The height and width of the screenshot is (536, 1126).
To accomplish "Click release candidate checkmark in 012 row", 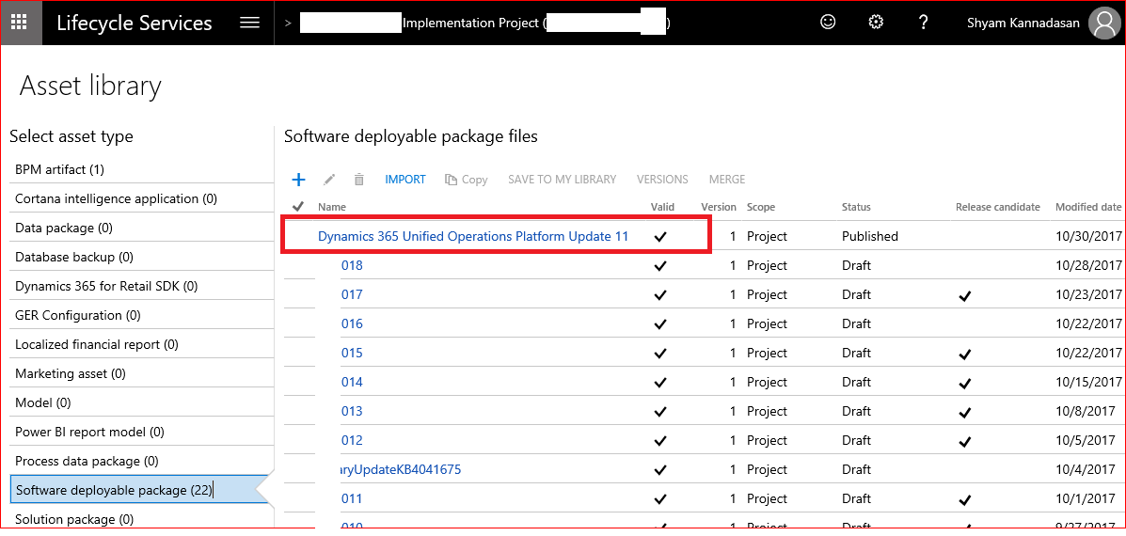I will pyautogui.click(x=966, y=441).
